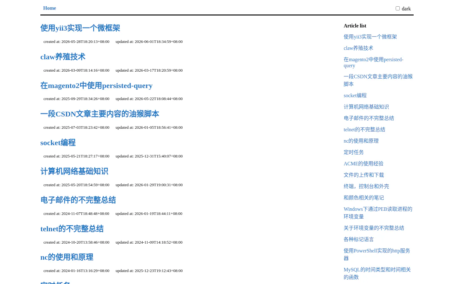This screenshot has height=284, width=454.
Task: Select nc的使用和原理 in the sidebar list
Action: [361, 141]
